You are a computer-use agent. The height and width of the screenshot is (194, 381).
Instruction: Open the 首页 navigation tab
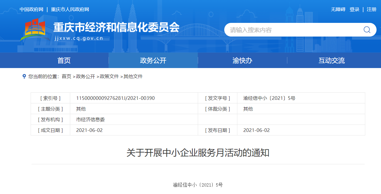64,61
